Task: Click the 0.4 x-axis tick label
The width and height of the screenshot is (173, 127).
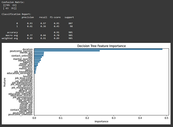Action: coord(140,118)
